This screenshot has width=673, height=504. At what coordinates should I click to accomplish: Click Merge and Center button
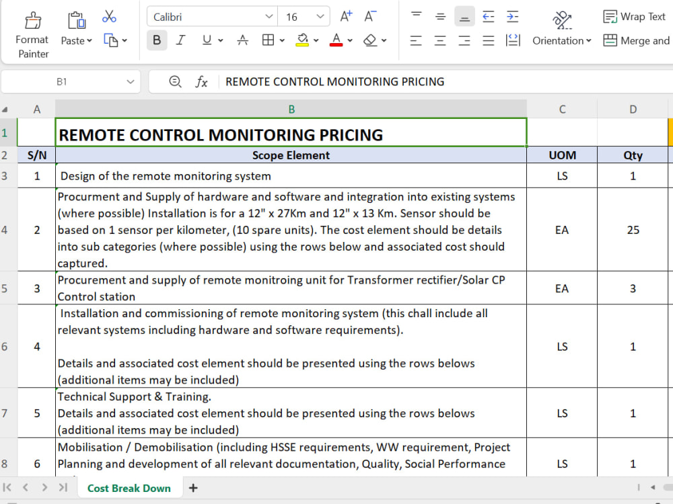[637, 40]
